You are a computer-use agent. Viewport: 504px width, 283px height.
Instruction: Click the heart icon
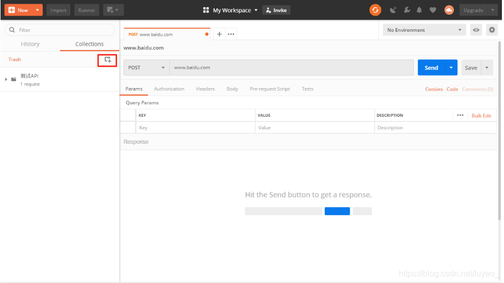click(x=433, y=10)
